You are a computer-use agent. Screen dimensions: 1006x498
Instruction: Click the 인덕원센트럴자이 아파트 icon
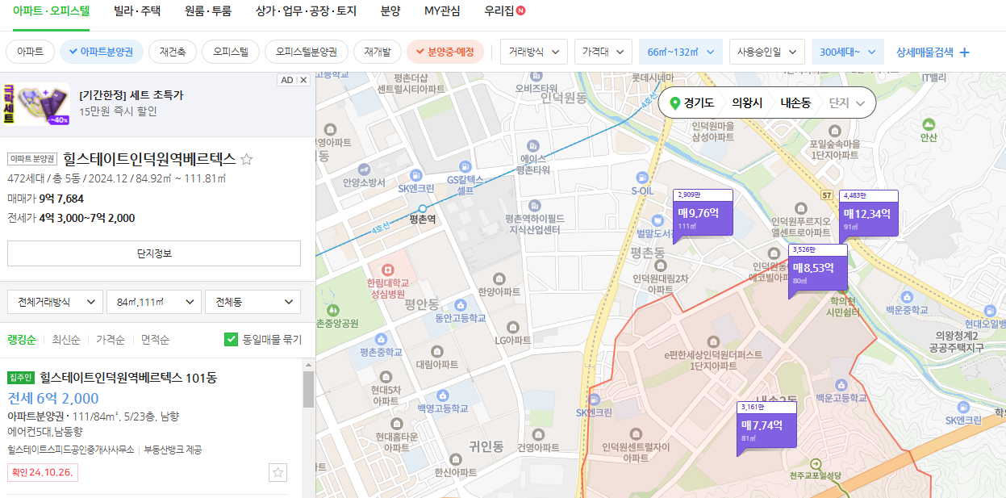point(635,433)
